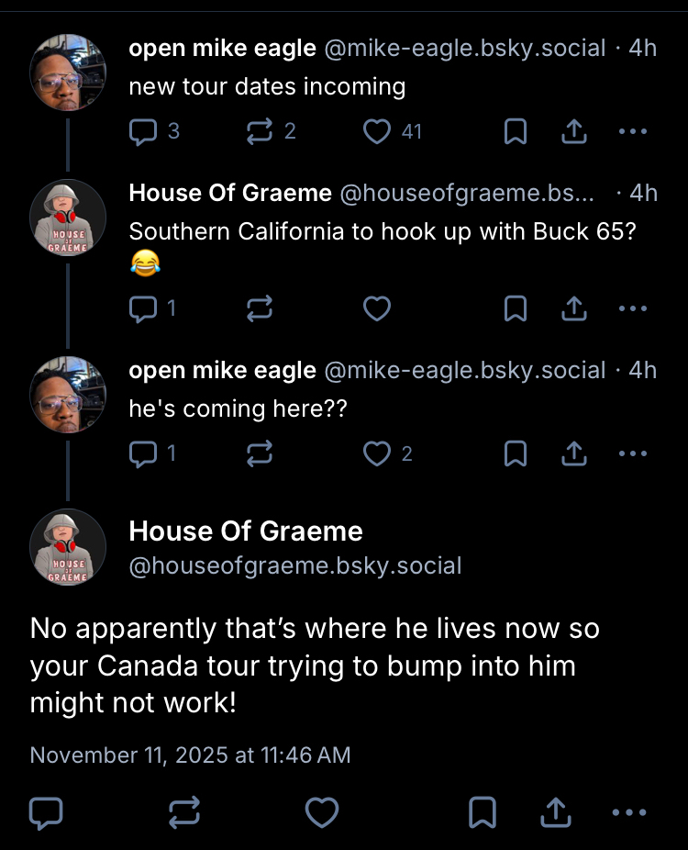
Task: Reply to the Buck 65 post
Action: tap(143, 310)
